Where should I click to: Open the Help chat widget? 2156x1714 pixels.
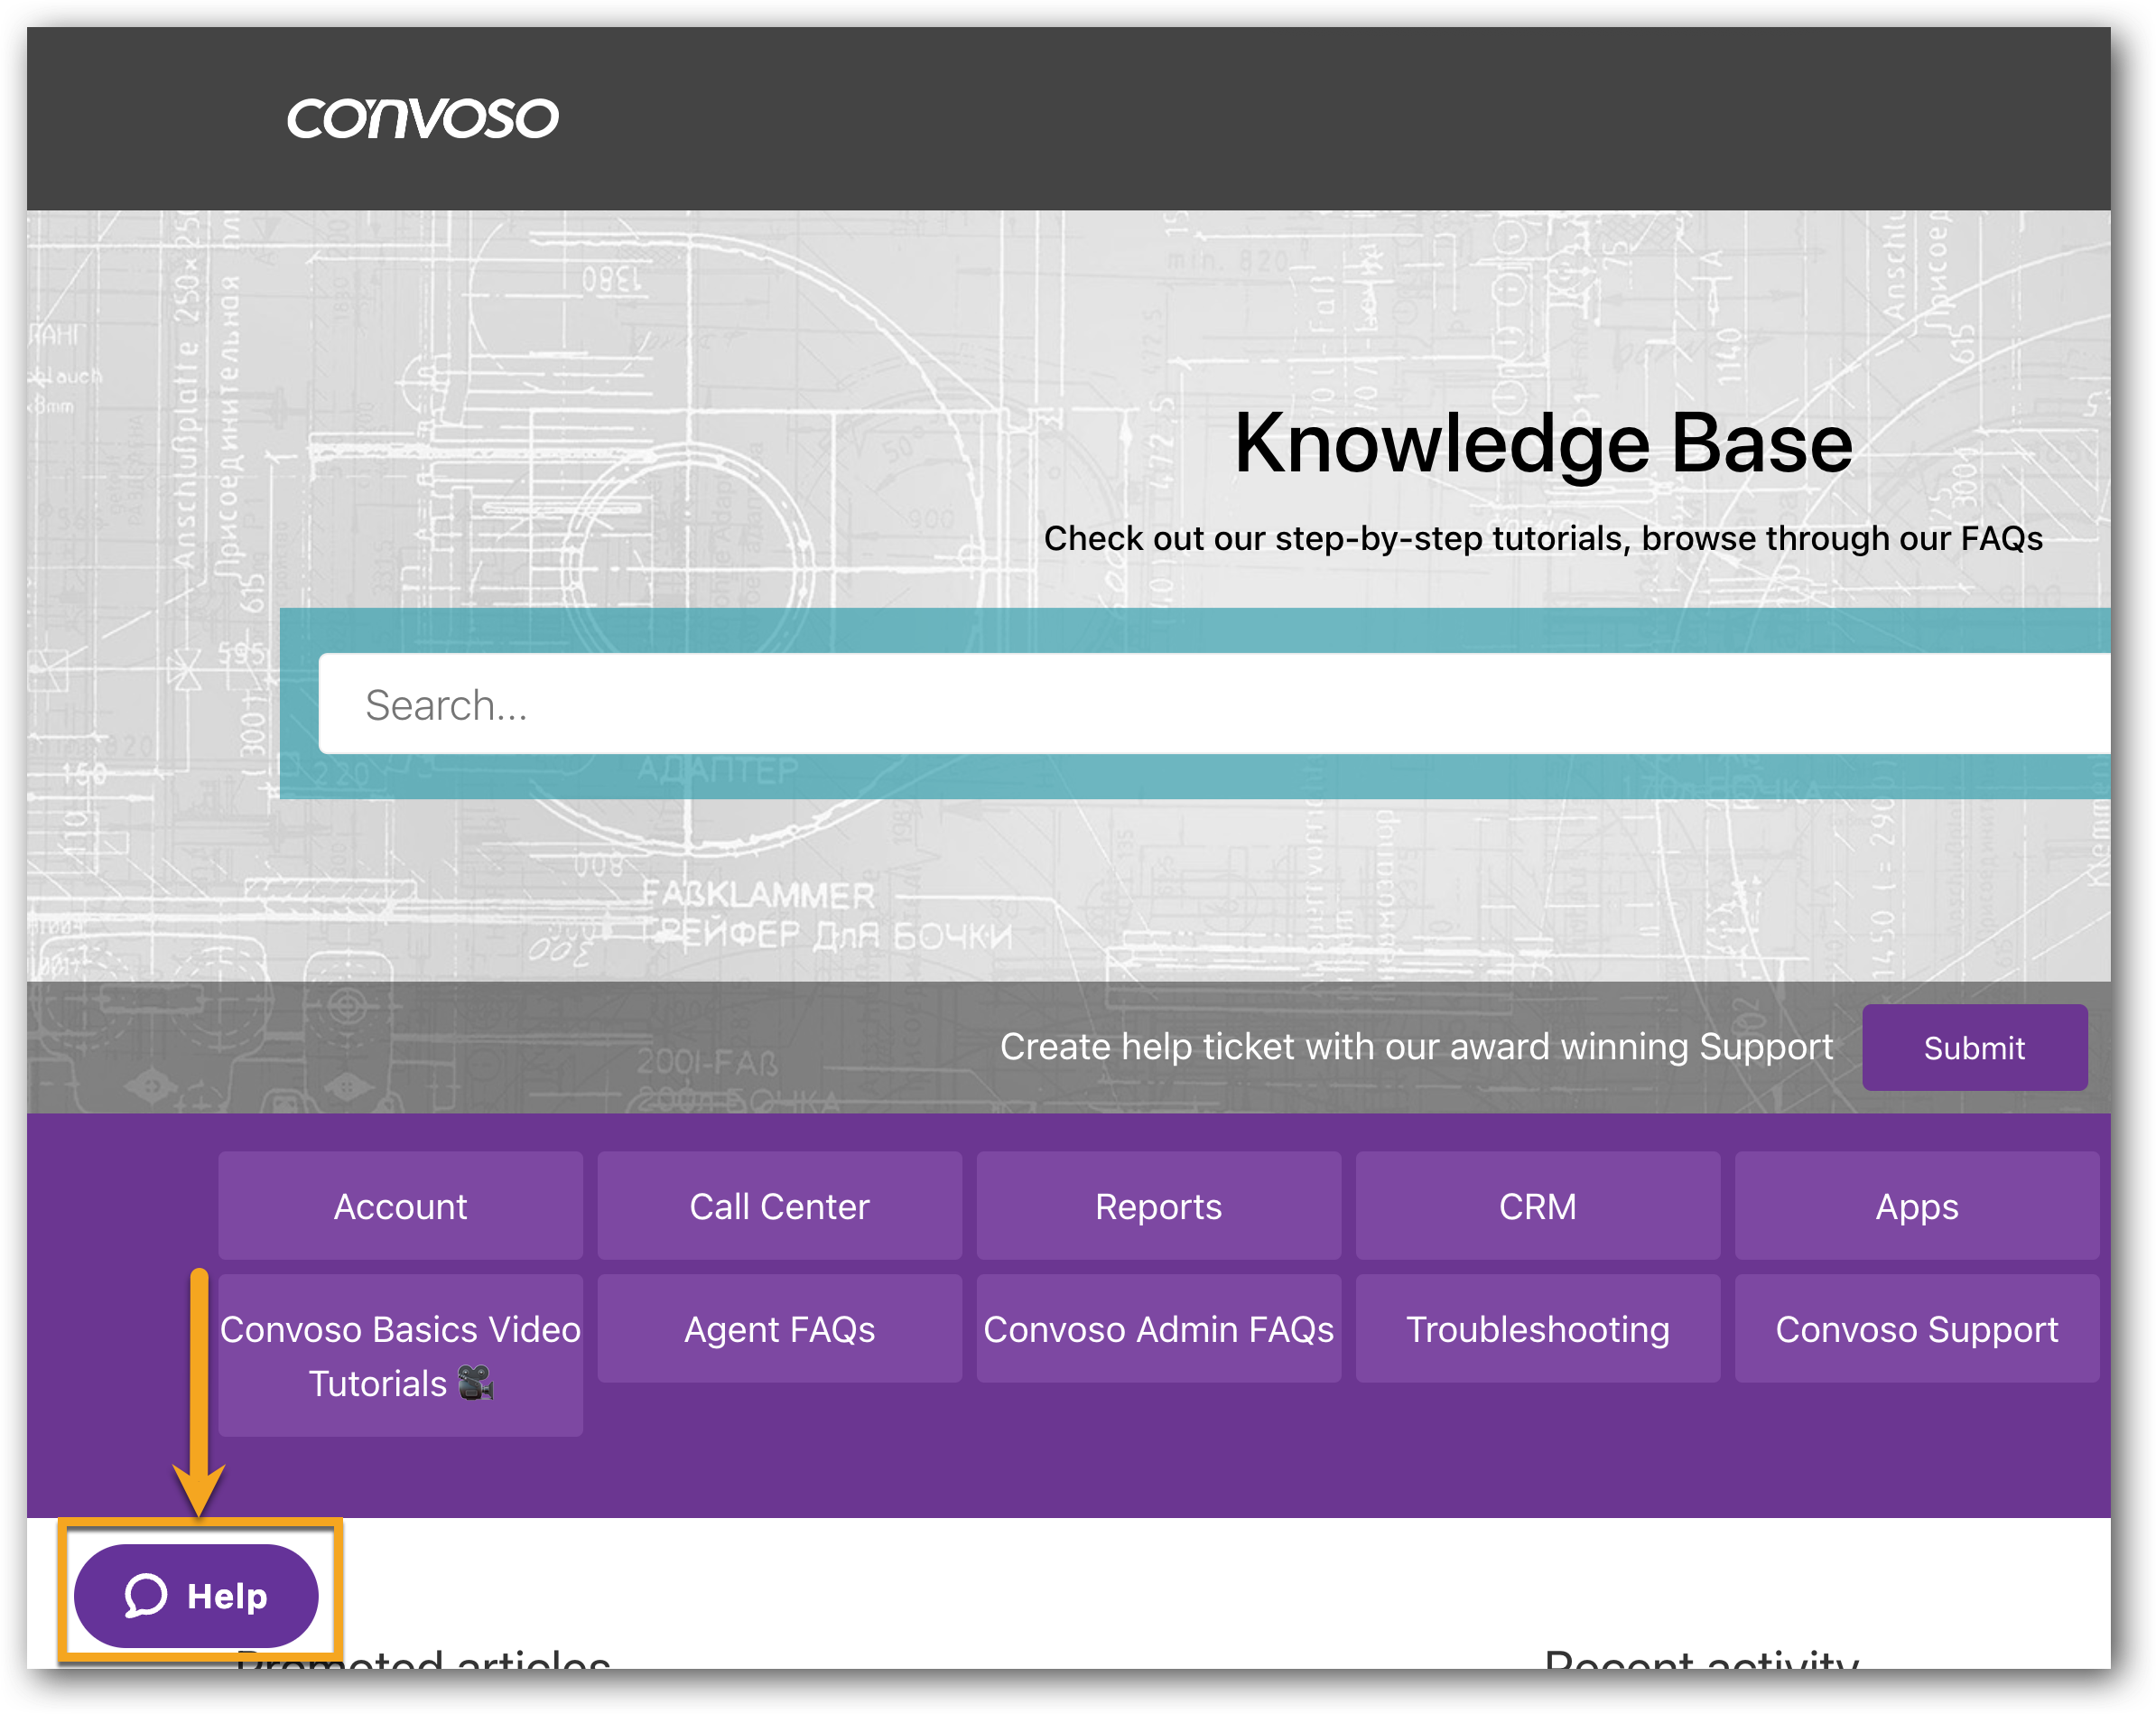(196, 1595)
